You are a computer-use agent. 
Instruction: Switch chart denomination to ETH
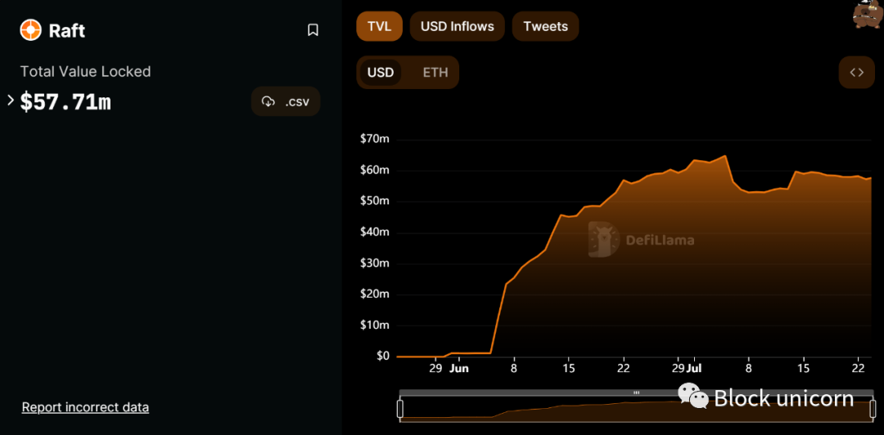pyautogui.click(x=435, y=72)
